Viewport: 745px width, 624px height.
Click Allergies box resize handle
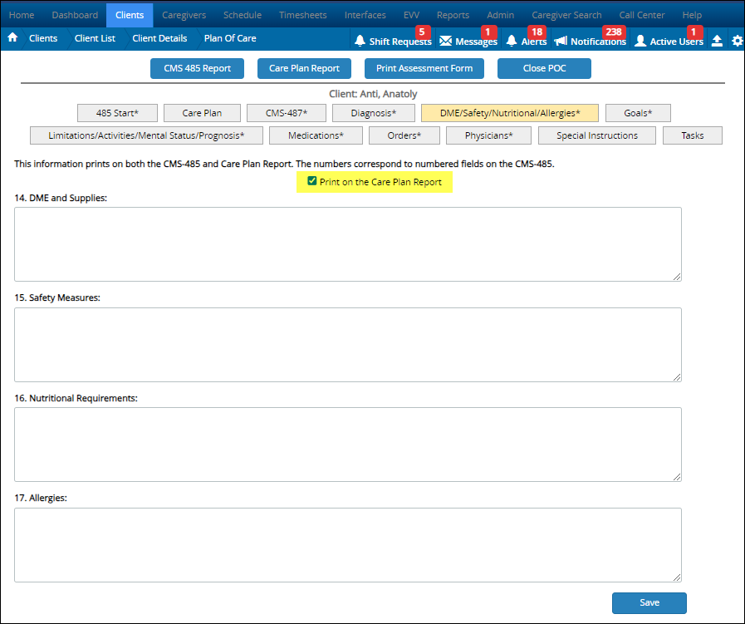(677, 577)
